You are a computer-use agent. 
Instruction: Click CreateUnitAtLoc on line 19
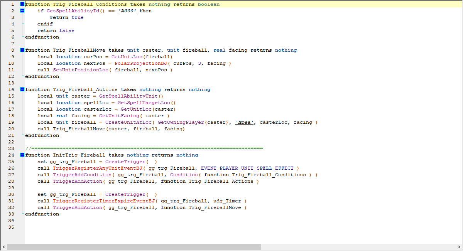pyautogui.click(x=128, y=122)
